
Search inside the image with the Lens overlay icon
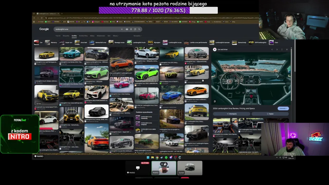pyautogui.click(x=215, y=101)
